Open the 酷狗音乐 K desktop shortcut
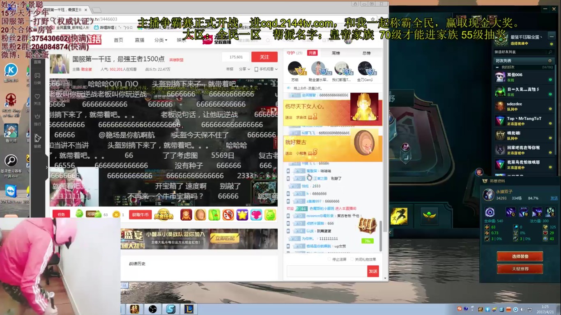561x315 pixels. 11,73
